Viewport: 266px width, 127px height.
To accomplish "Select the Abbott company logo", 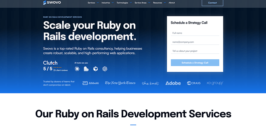I will 90,83.
